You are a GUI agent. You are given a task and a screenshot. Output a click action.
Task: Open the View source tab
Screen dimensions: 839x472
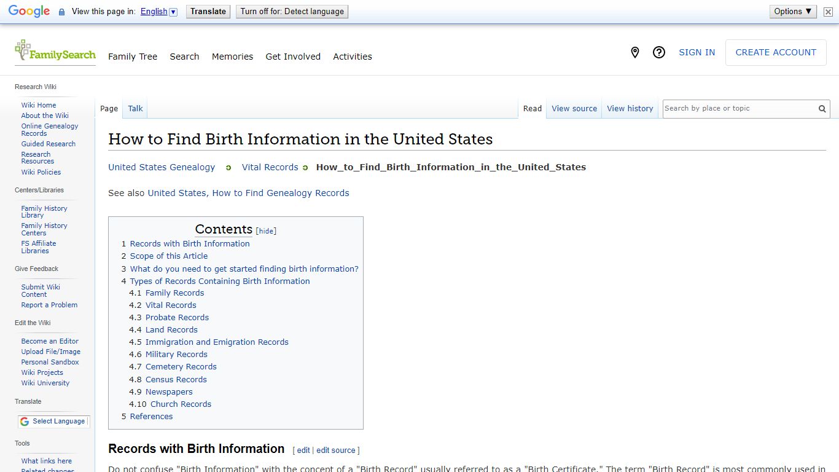(x=574, y=109)
